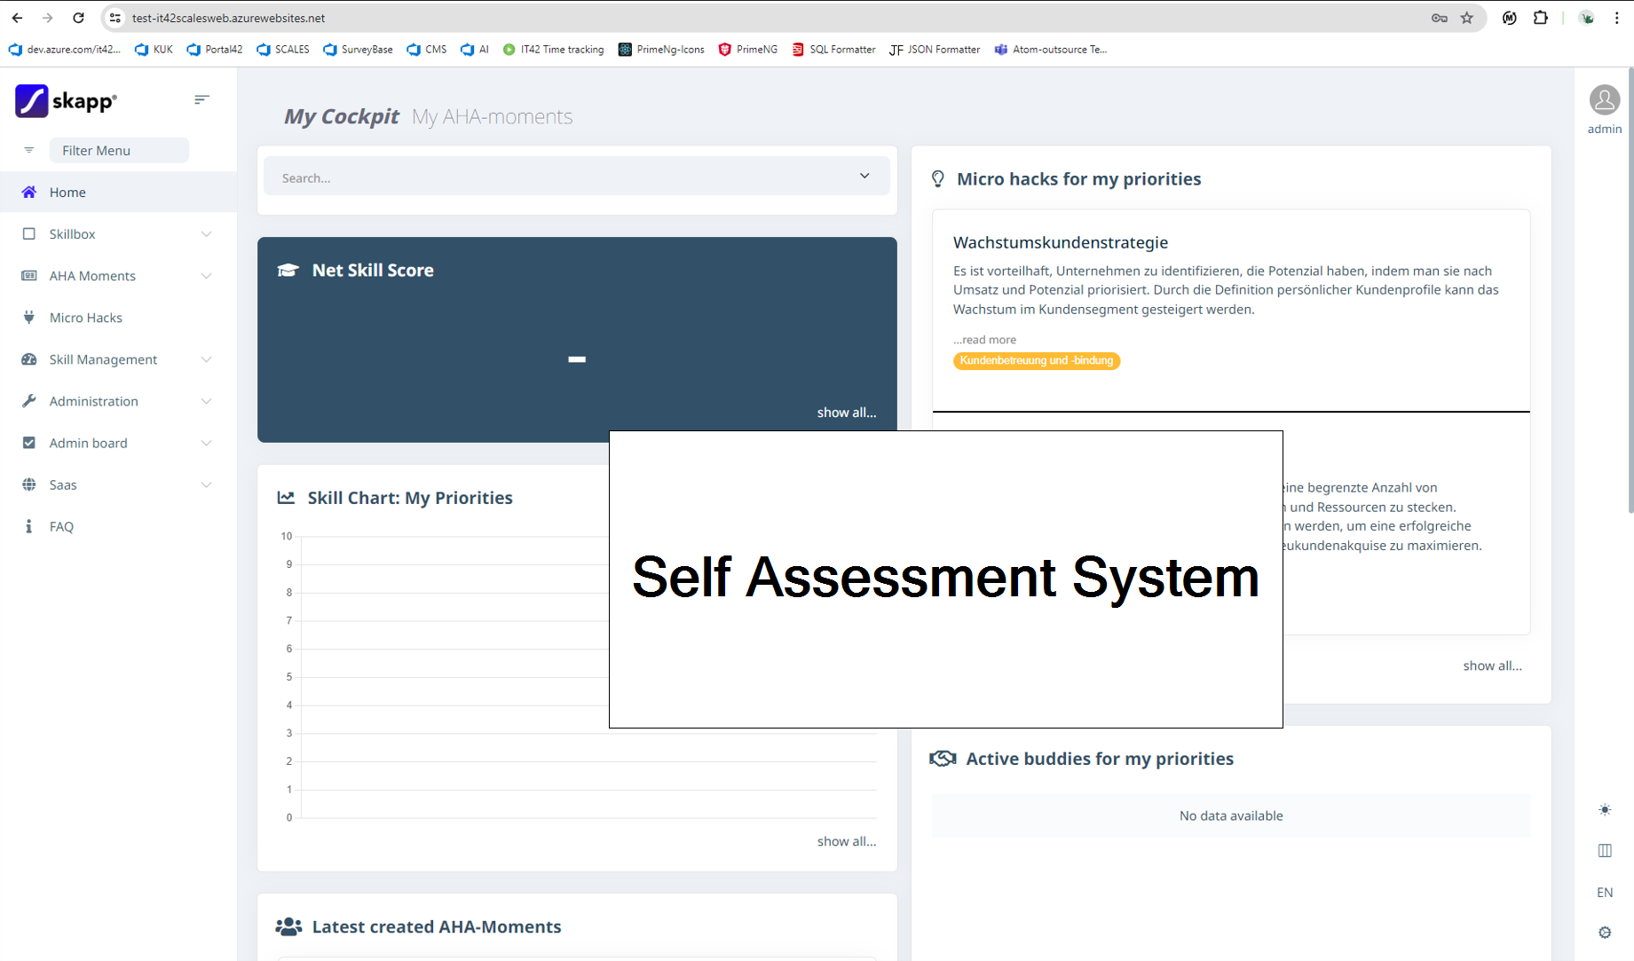Expand the Administration menu section
This screenshot has height=961, width=1634.
click(206, 401)
